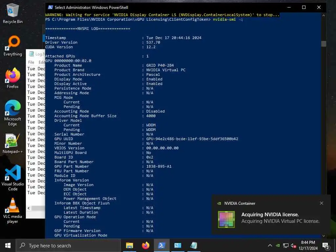Click the Notepad window title icon
This screenshot has height=252, width=336.
pos(31,54)
